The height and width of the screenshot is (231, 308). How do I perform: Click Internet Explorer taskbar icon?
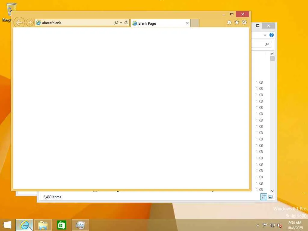pyautogui.click(x=24, y=225)
